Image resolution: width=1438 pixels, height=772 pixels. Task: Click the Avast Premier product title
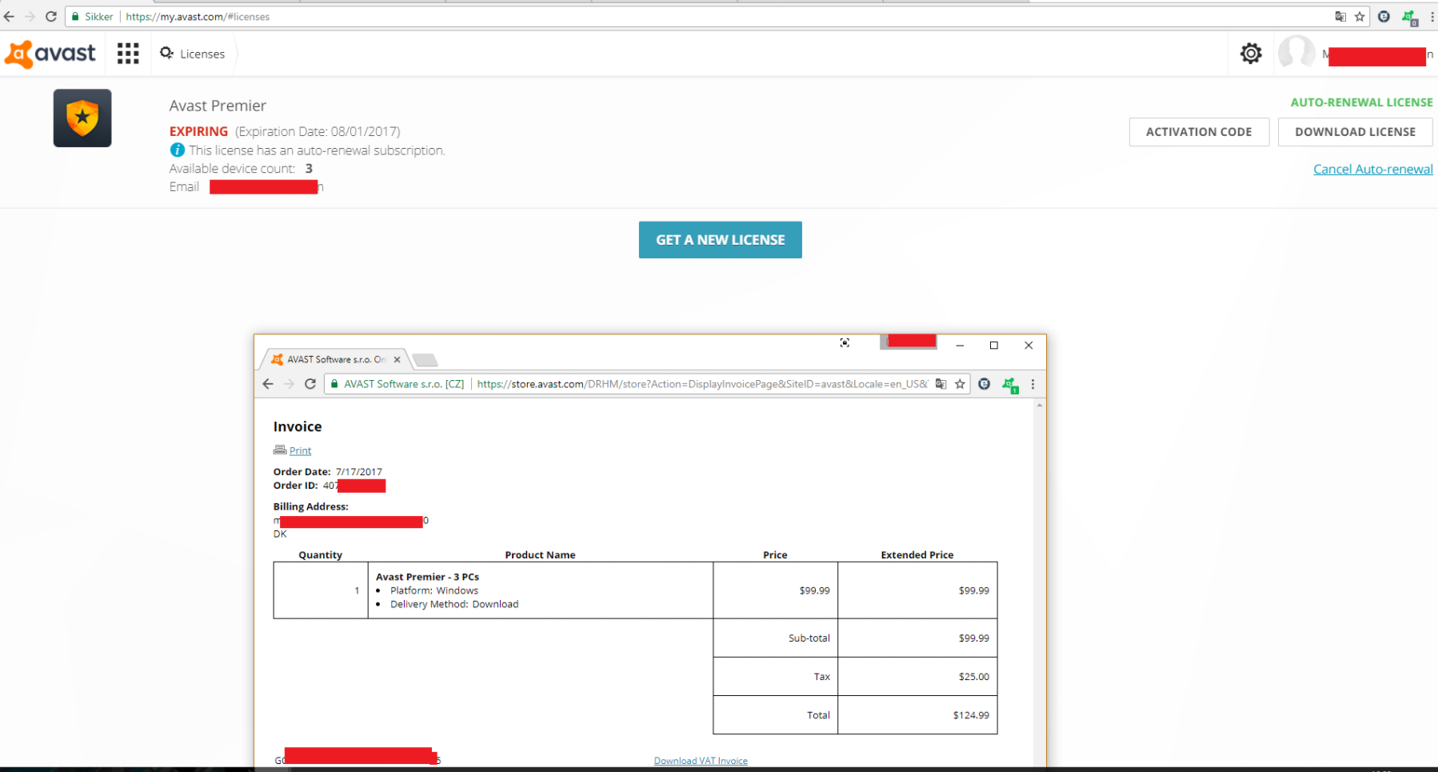(218, 106)
